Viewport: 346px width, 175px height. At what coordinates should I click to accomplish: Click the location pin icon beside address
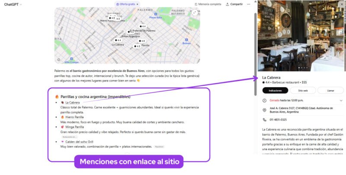click(264, 110)
